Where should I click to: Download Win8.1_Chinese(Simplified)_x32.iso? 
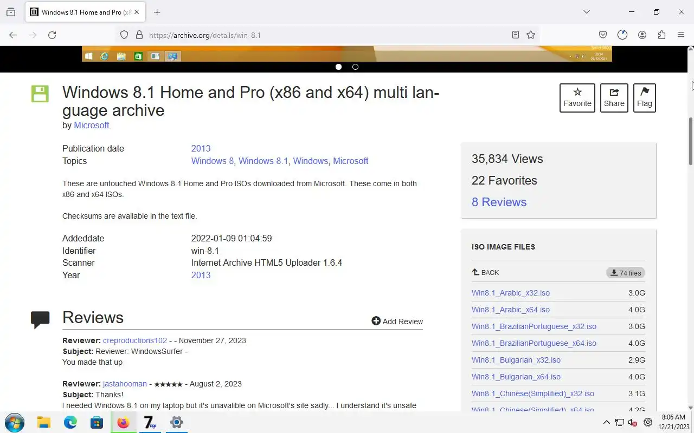click(533, 393)
